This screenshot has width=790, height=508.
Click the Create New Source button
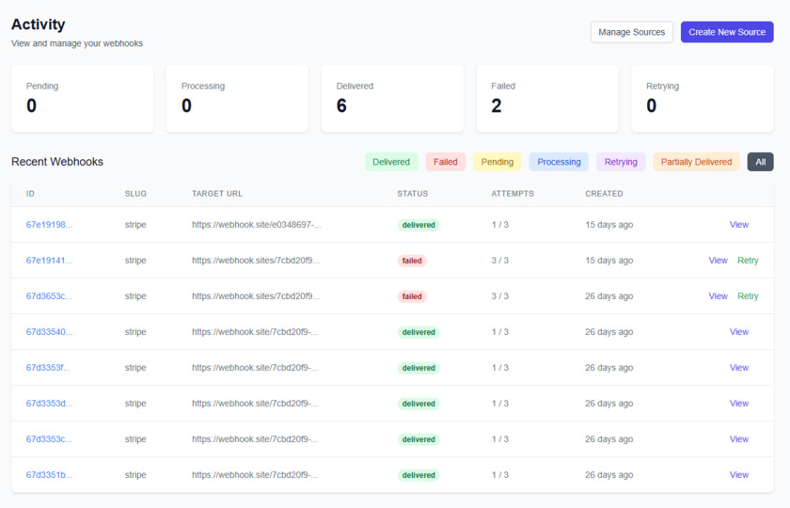[726, 32]
